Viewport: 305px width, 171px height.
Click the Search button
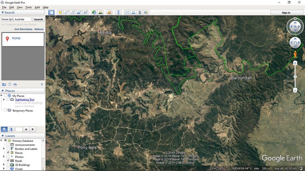point(38,19)
